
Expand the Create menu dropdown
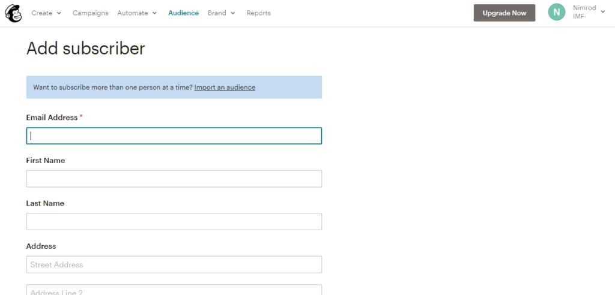click(46, 13)
